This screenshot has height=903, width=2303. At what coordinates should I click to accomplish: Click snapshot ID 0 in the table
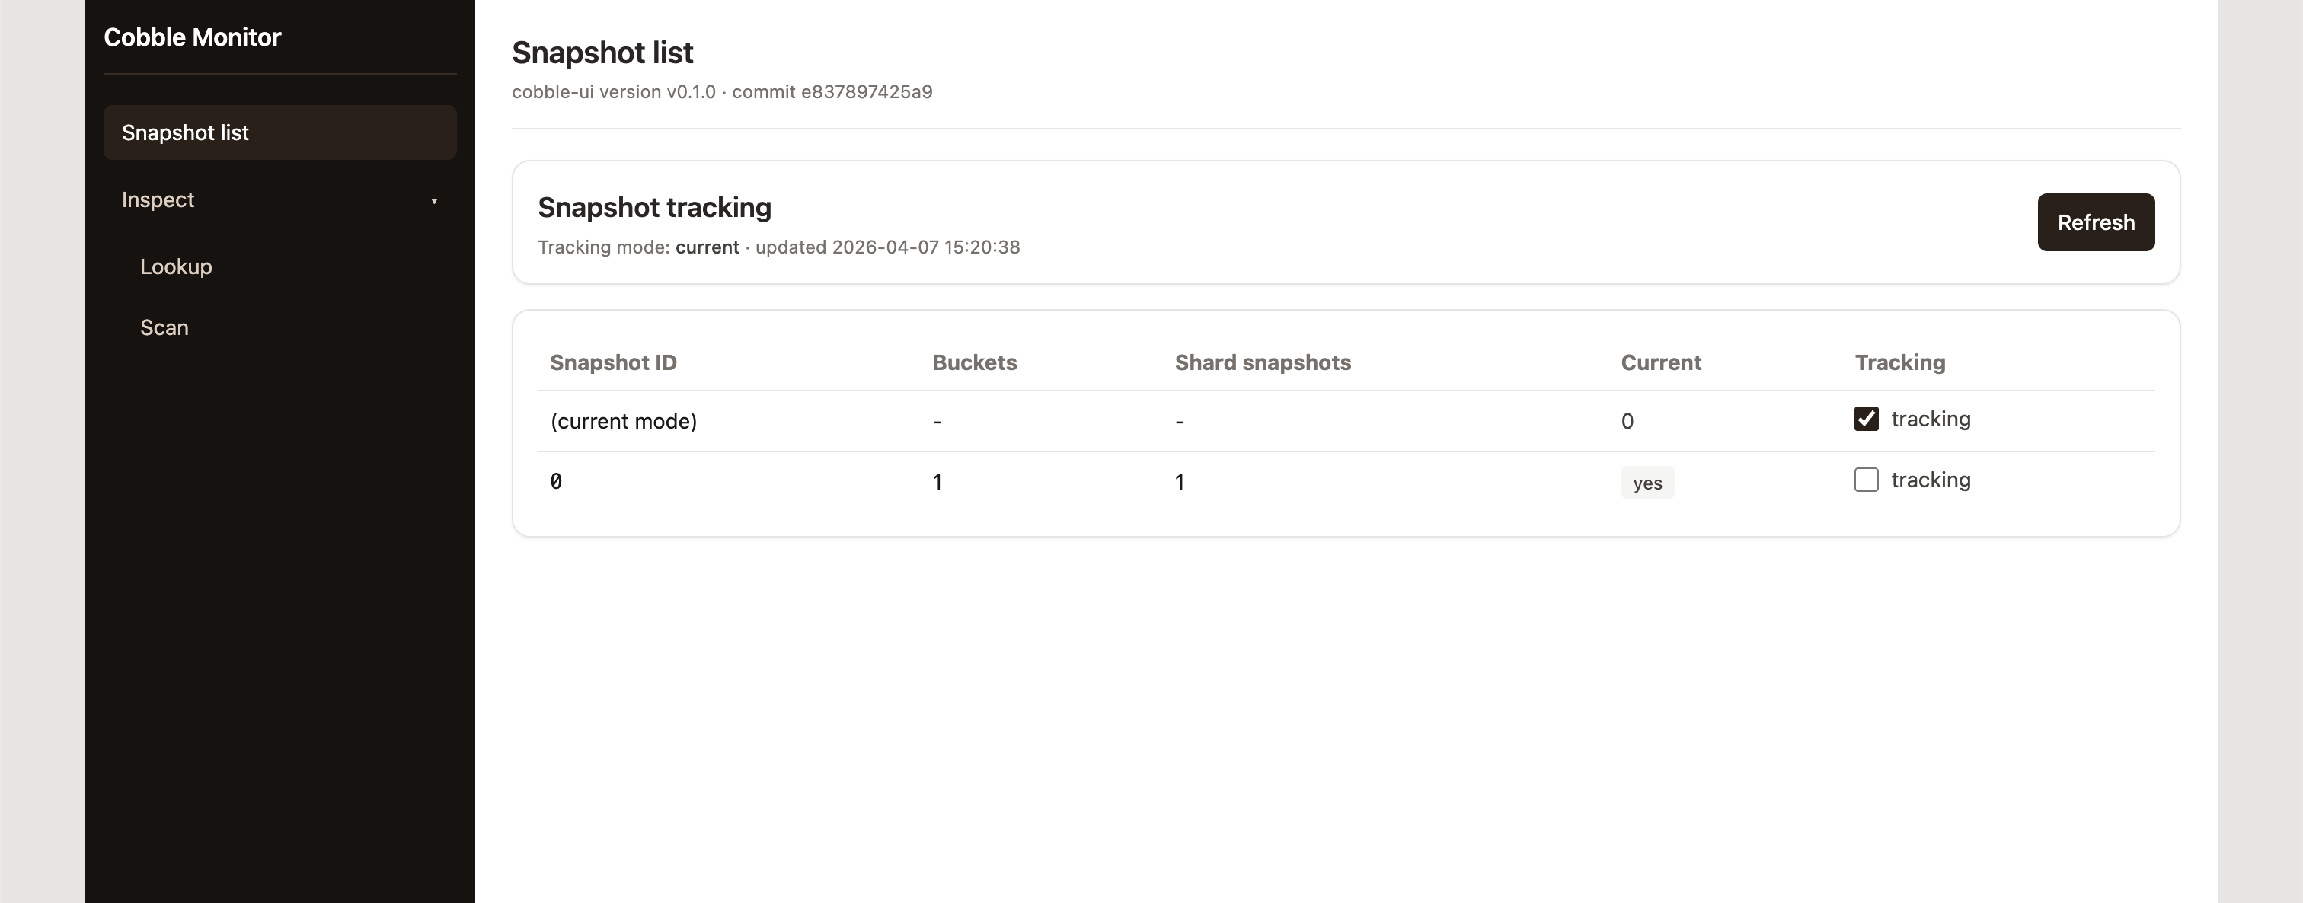click(x=556, y=482)
